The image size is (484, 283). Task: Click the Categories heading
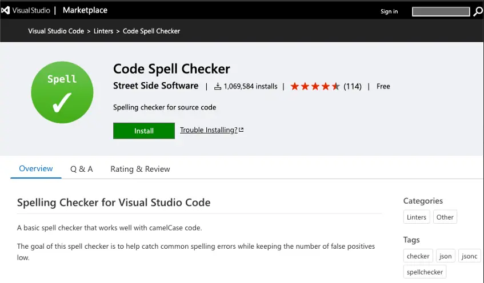point(423,201)
